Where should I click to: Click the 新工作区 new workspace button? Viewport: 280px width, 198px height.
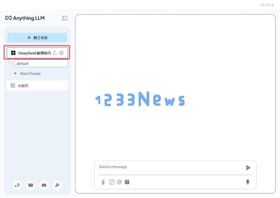37,38
